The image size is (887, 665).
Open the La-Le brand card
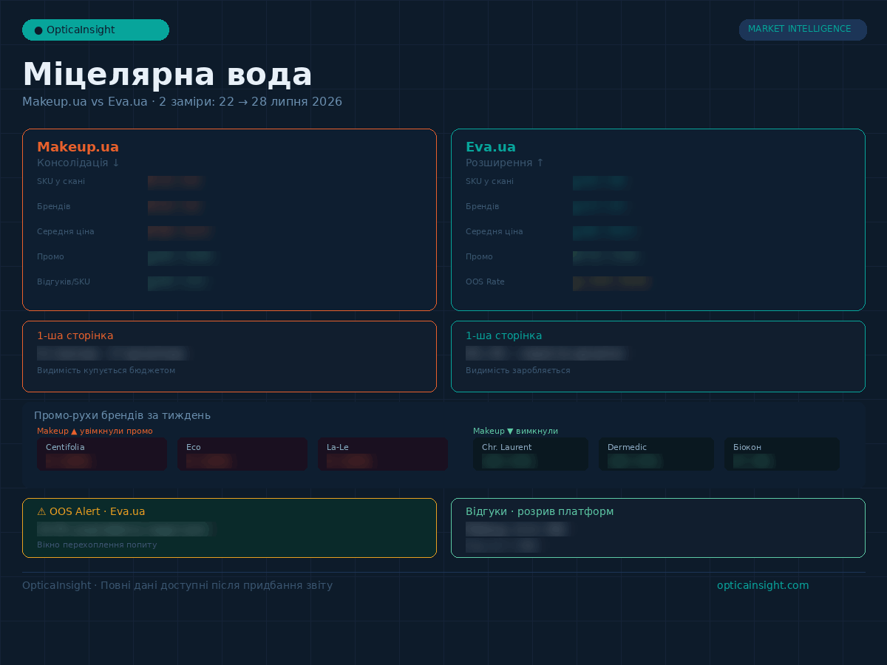point(383,454)
